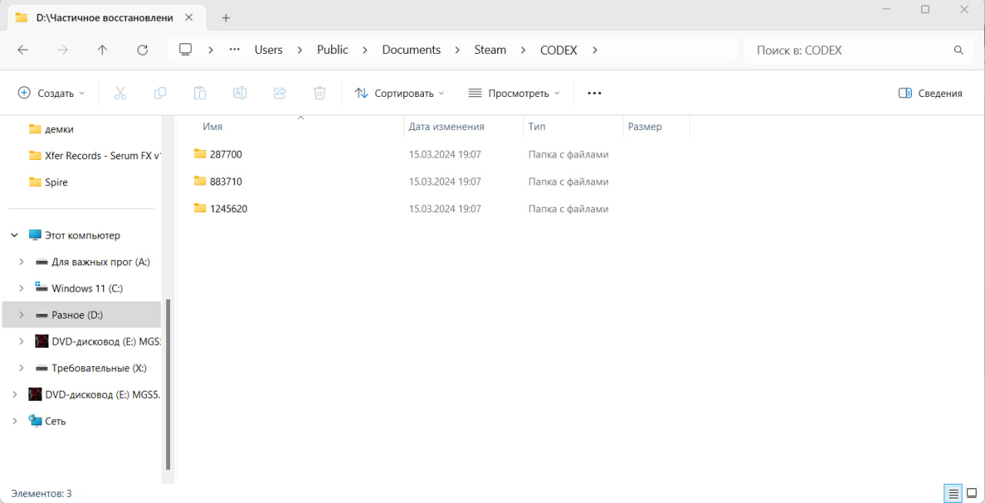Screen dimensions: 985x503
Task: Open the Создать dropdown menu
Action: coord(52,93)
